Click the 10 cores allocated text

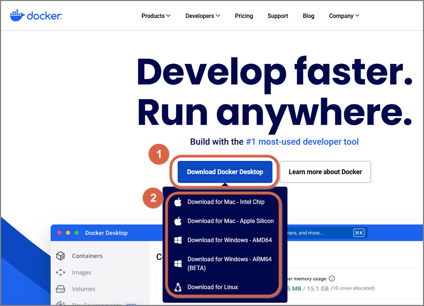[x=353, y=288]
